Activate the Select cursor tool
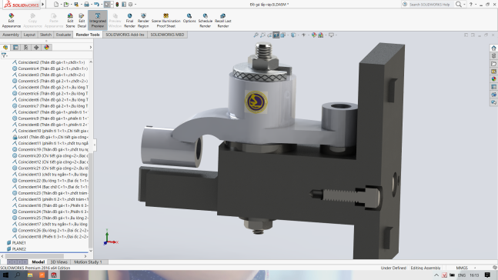 107,5
